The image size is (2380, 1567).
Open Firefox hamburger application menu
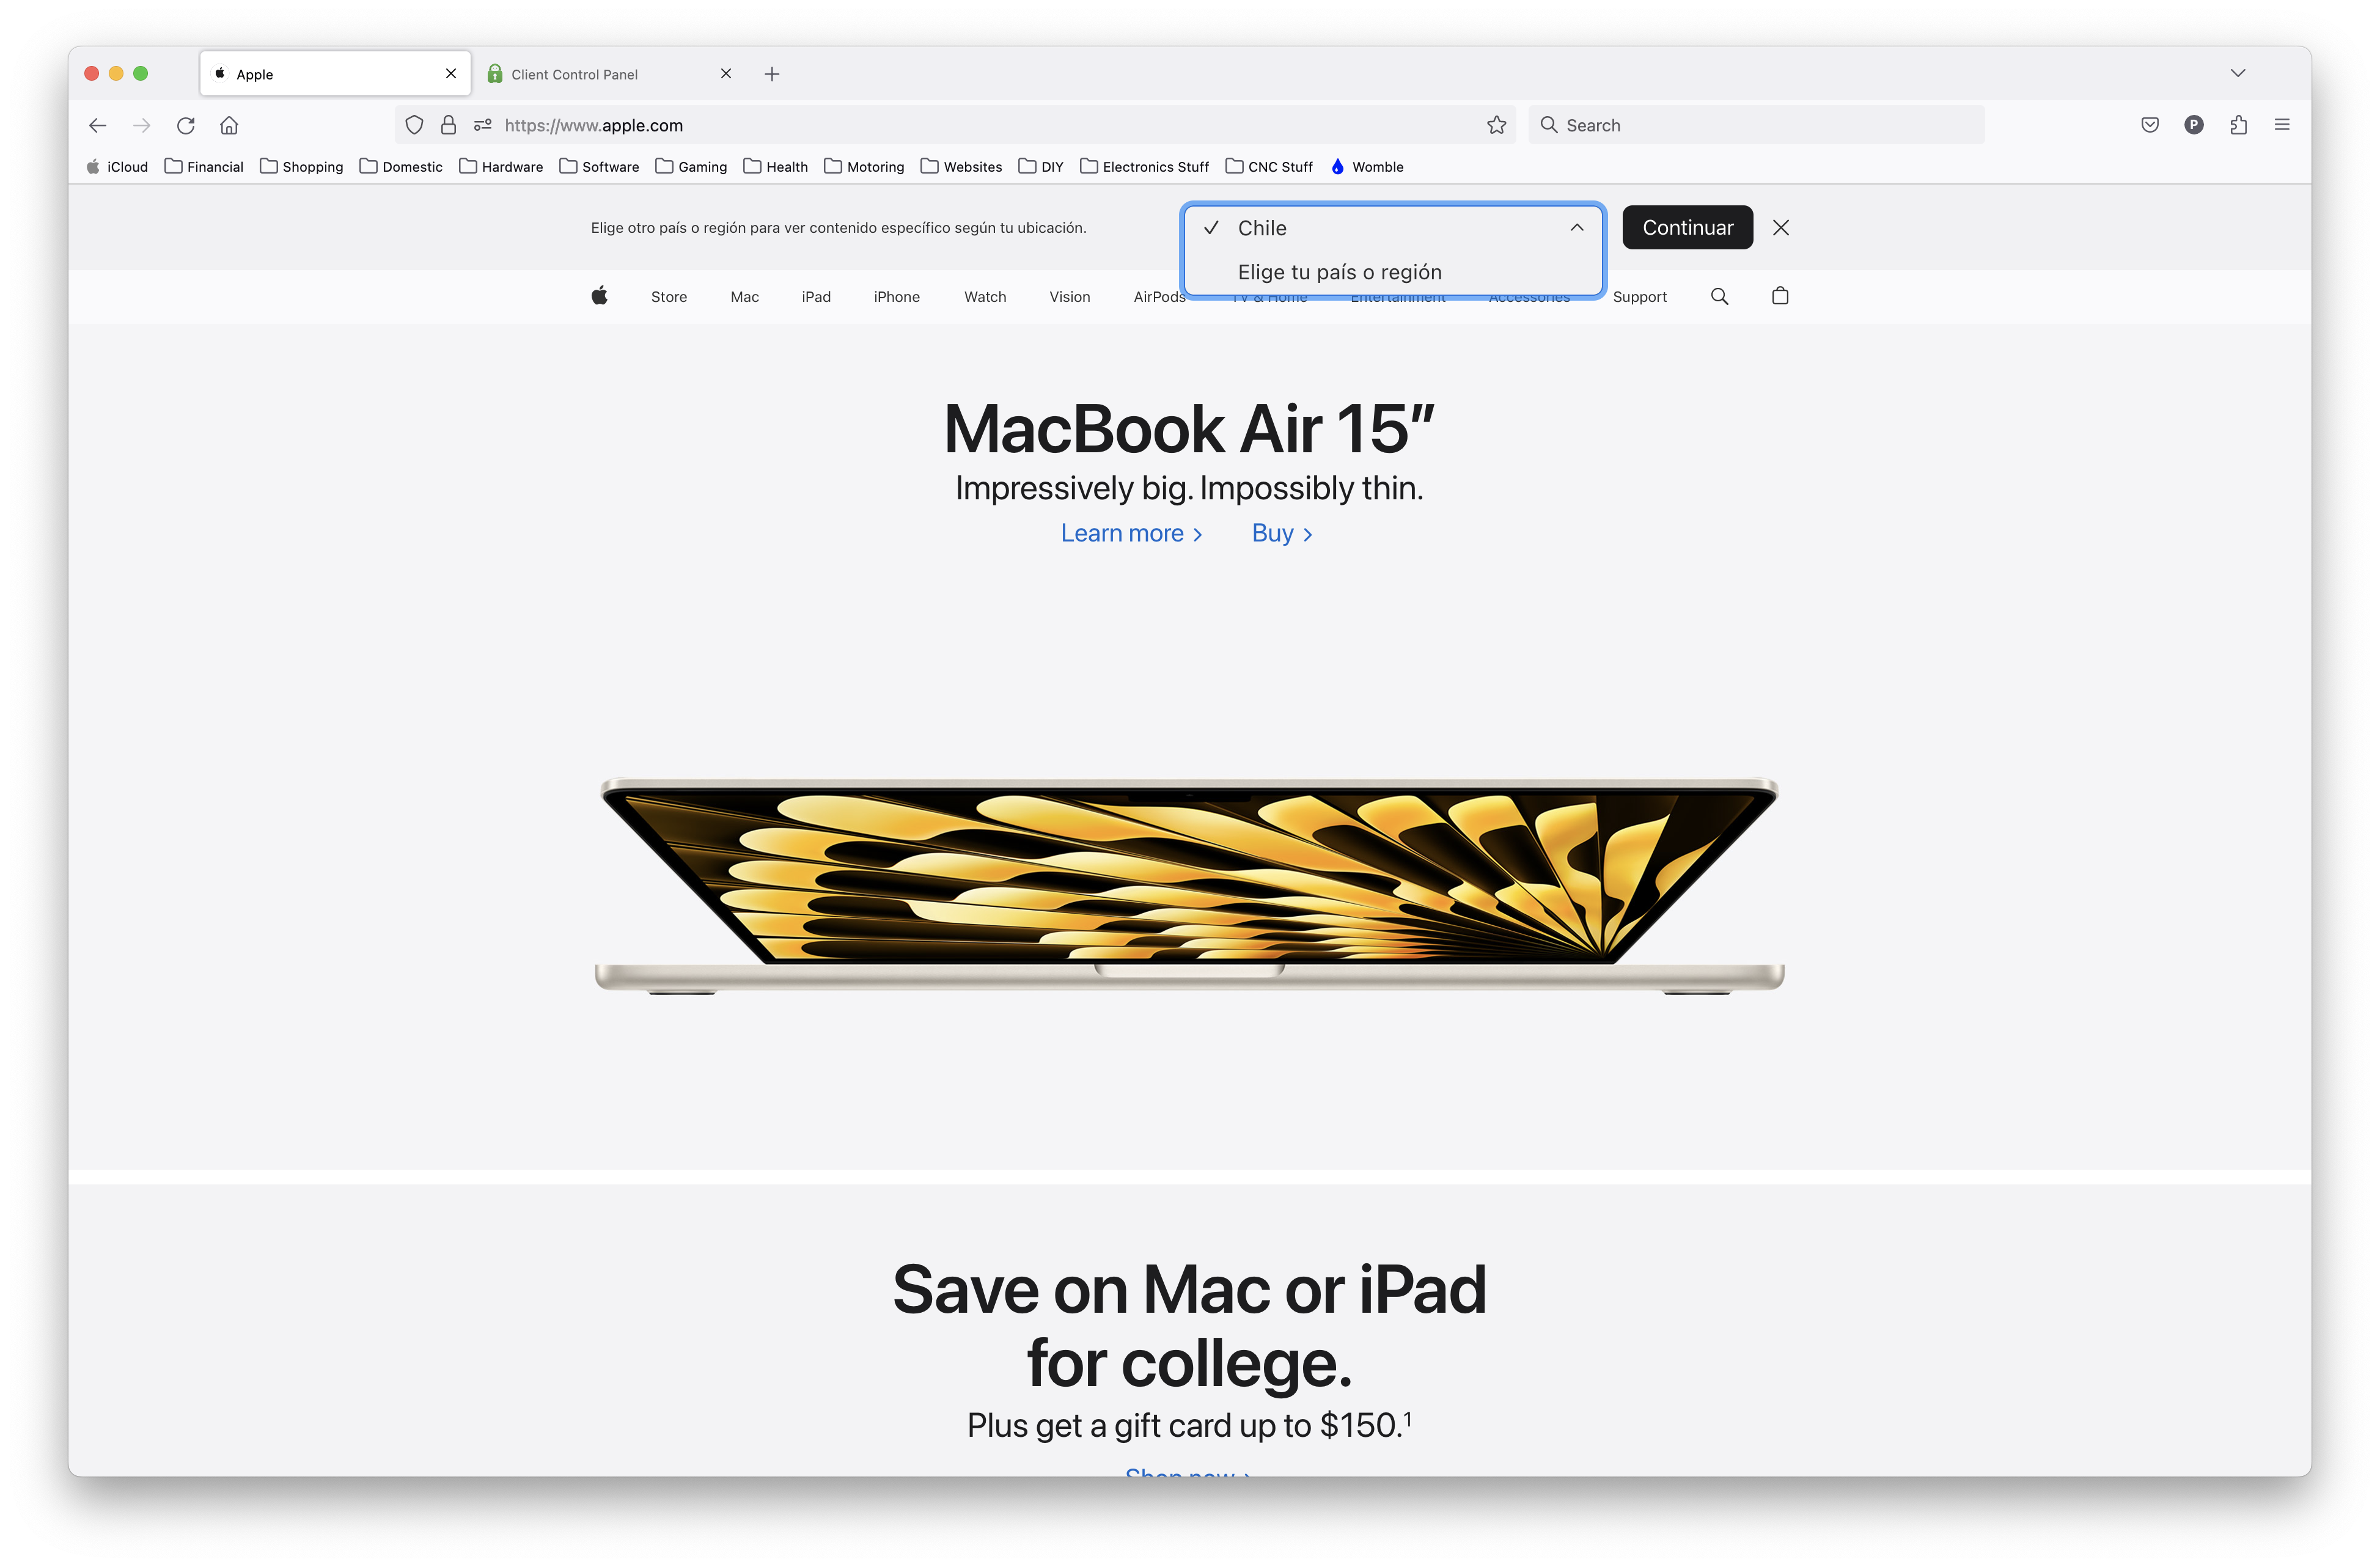click(2282, 125)
